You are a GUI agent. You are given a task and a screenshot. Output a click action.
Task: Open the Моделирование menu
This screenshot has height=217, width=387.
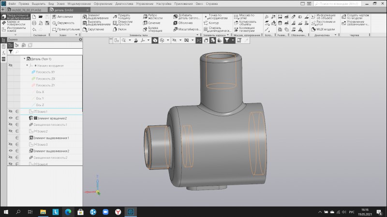tap(80, 3)
